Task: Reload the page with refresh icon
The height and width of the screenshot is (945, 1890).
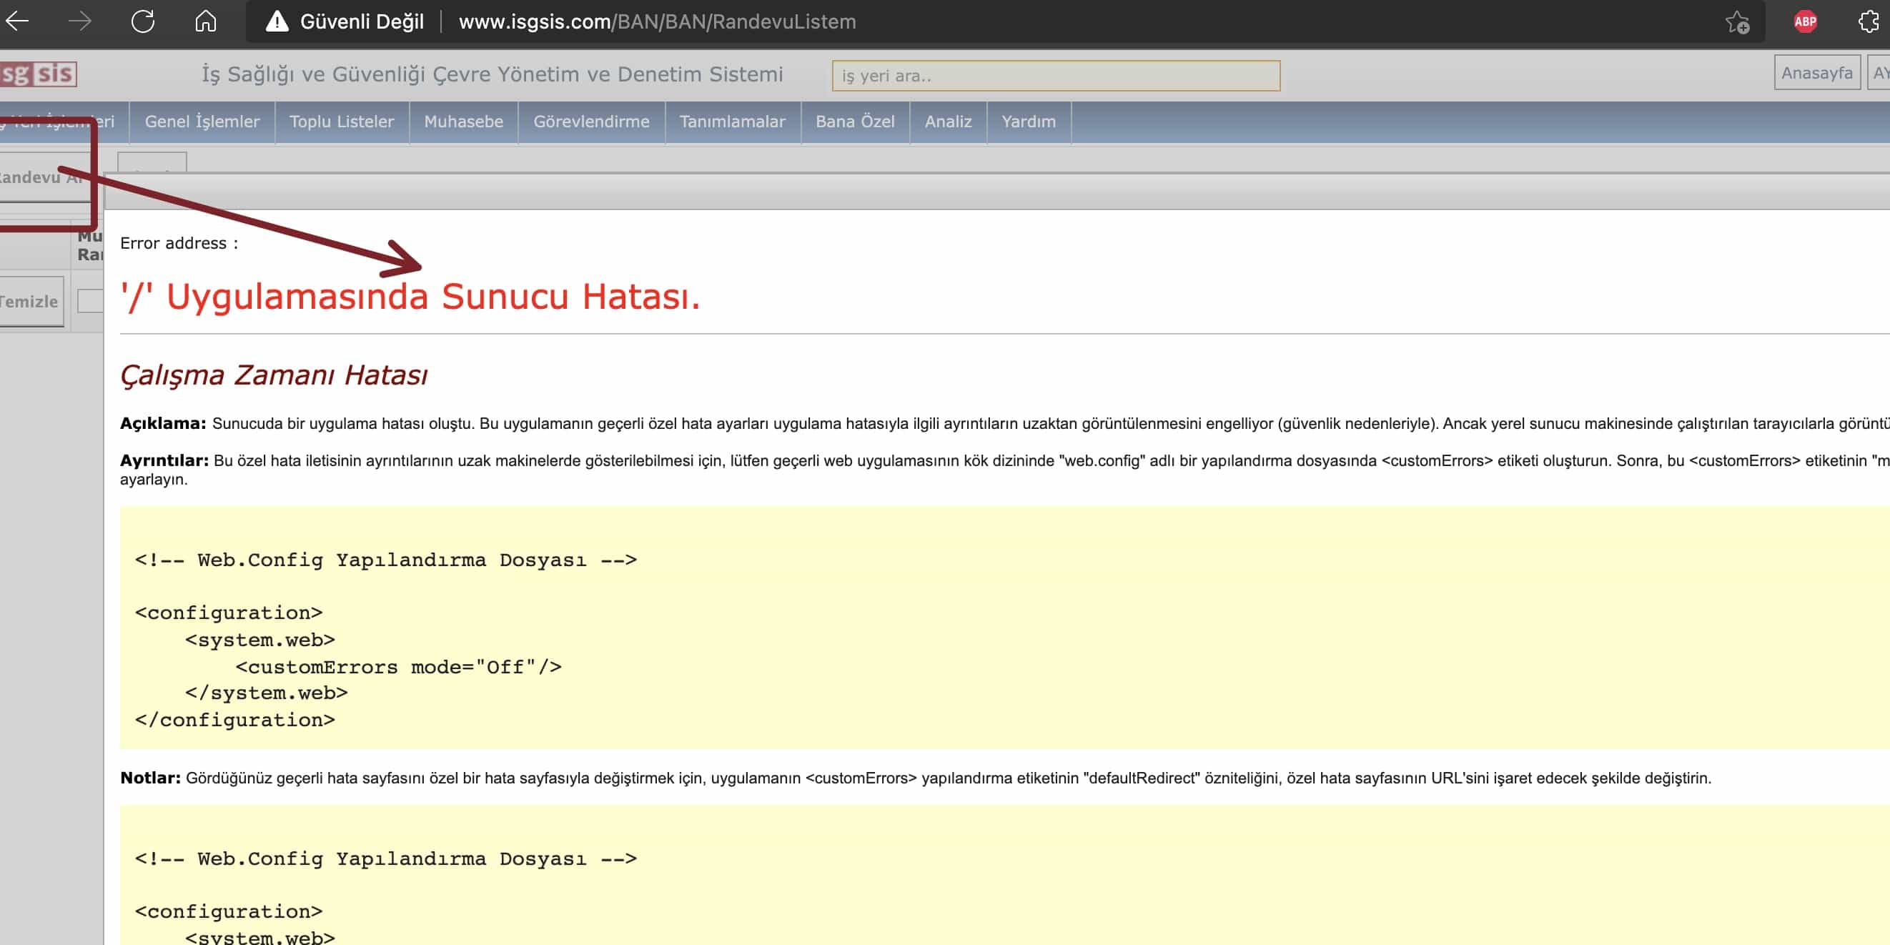Action: [x=143, y=21]
